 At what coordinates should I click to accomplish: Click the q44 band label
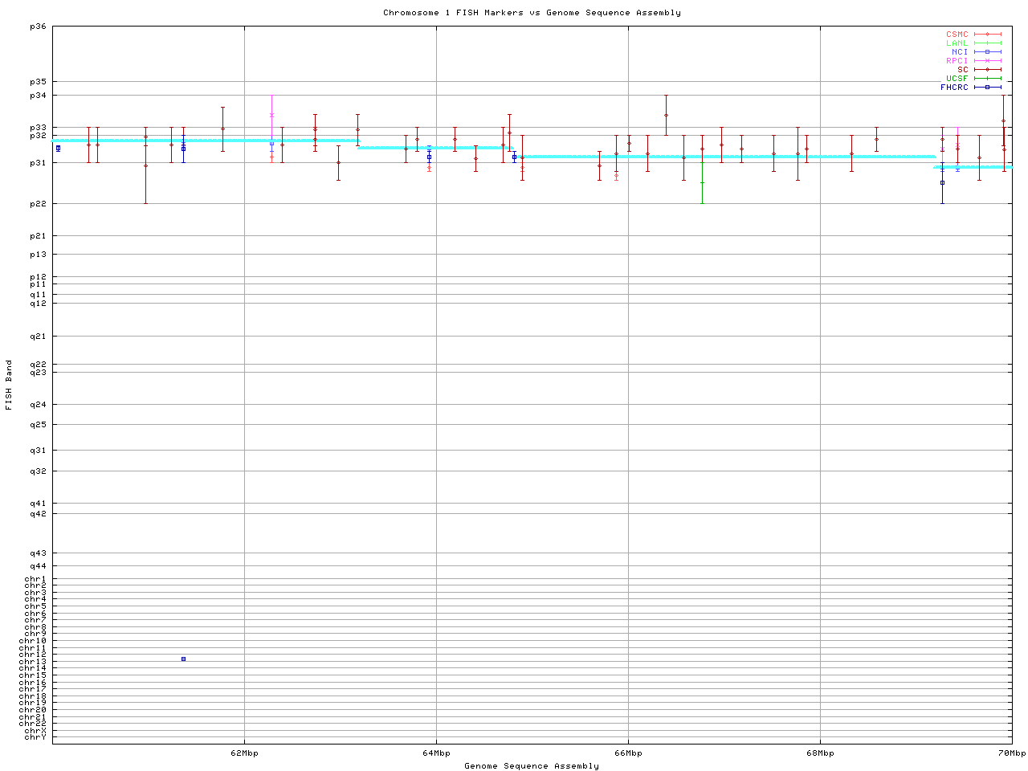click(38, 566)
